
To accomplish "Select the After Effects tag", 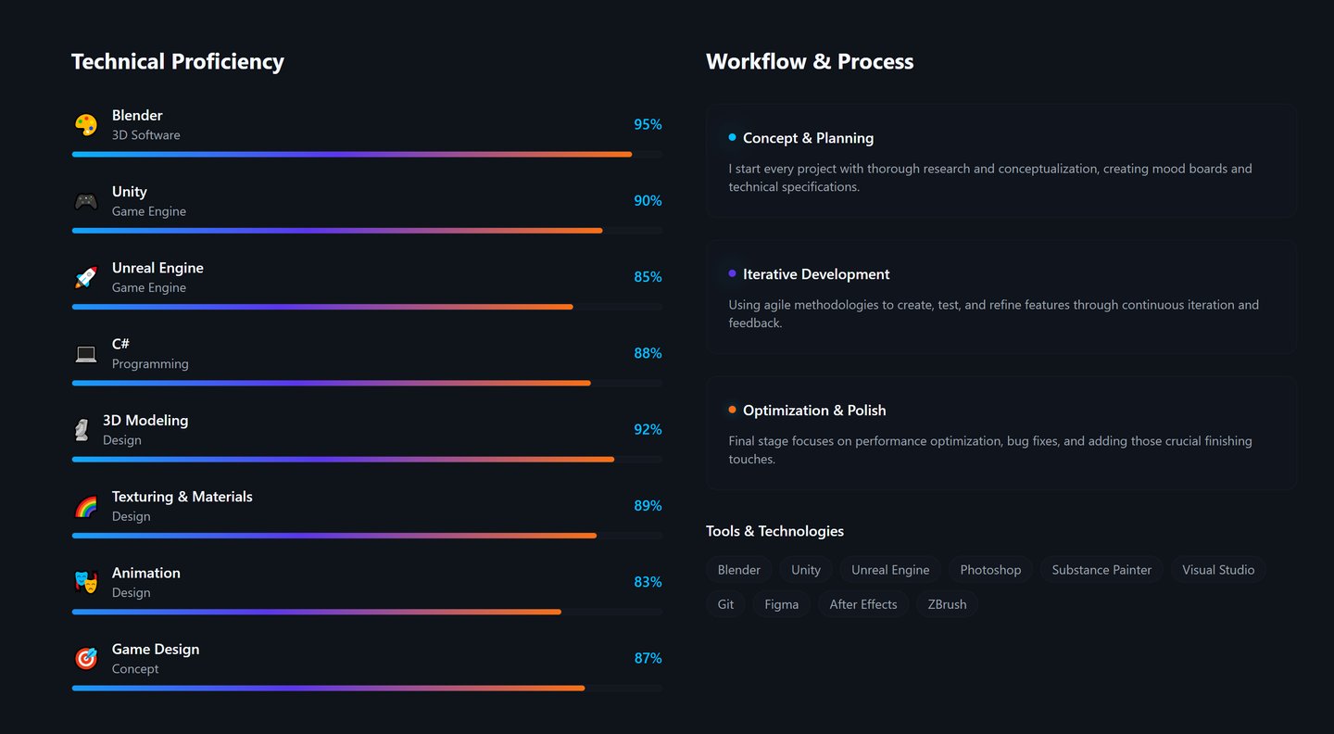I will tap(862, 604).
